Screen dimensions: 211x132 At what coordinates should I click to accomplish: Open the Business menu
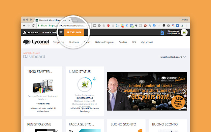74,42
